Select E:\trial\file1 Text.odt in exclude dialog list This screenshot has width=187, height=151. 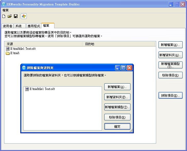coord(40,89)
